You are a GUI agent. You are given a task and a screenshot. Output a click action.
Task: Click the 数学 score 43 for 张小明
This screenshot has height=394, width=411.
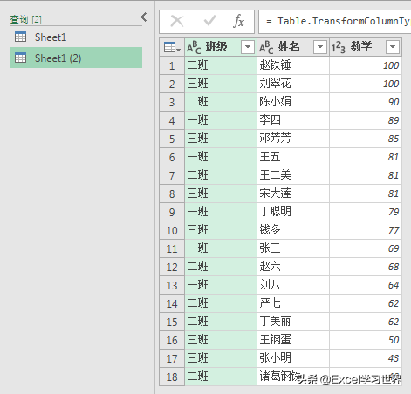pos(366,358)
